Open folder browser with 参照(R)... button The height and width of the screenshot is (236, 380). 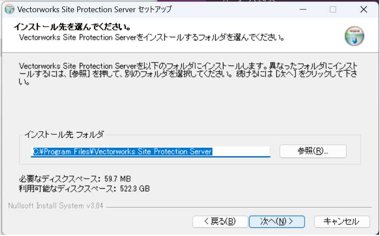click(313, 151)
